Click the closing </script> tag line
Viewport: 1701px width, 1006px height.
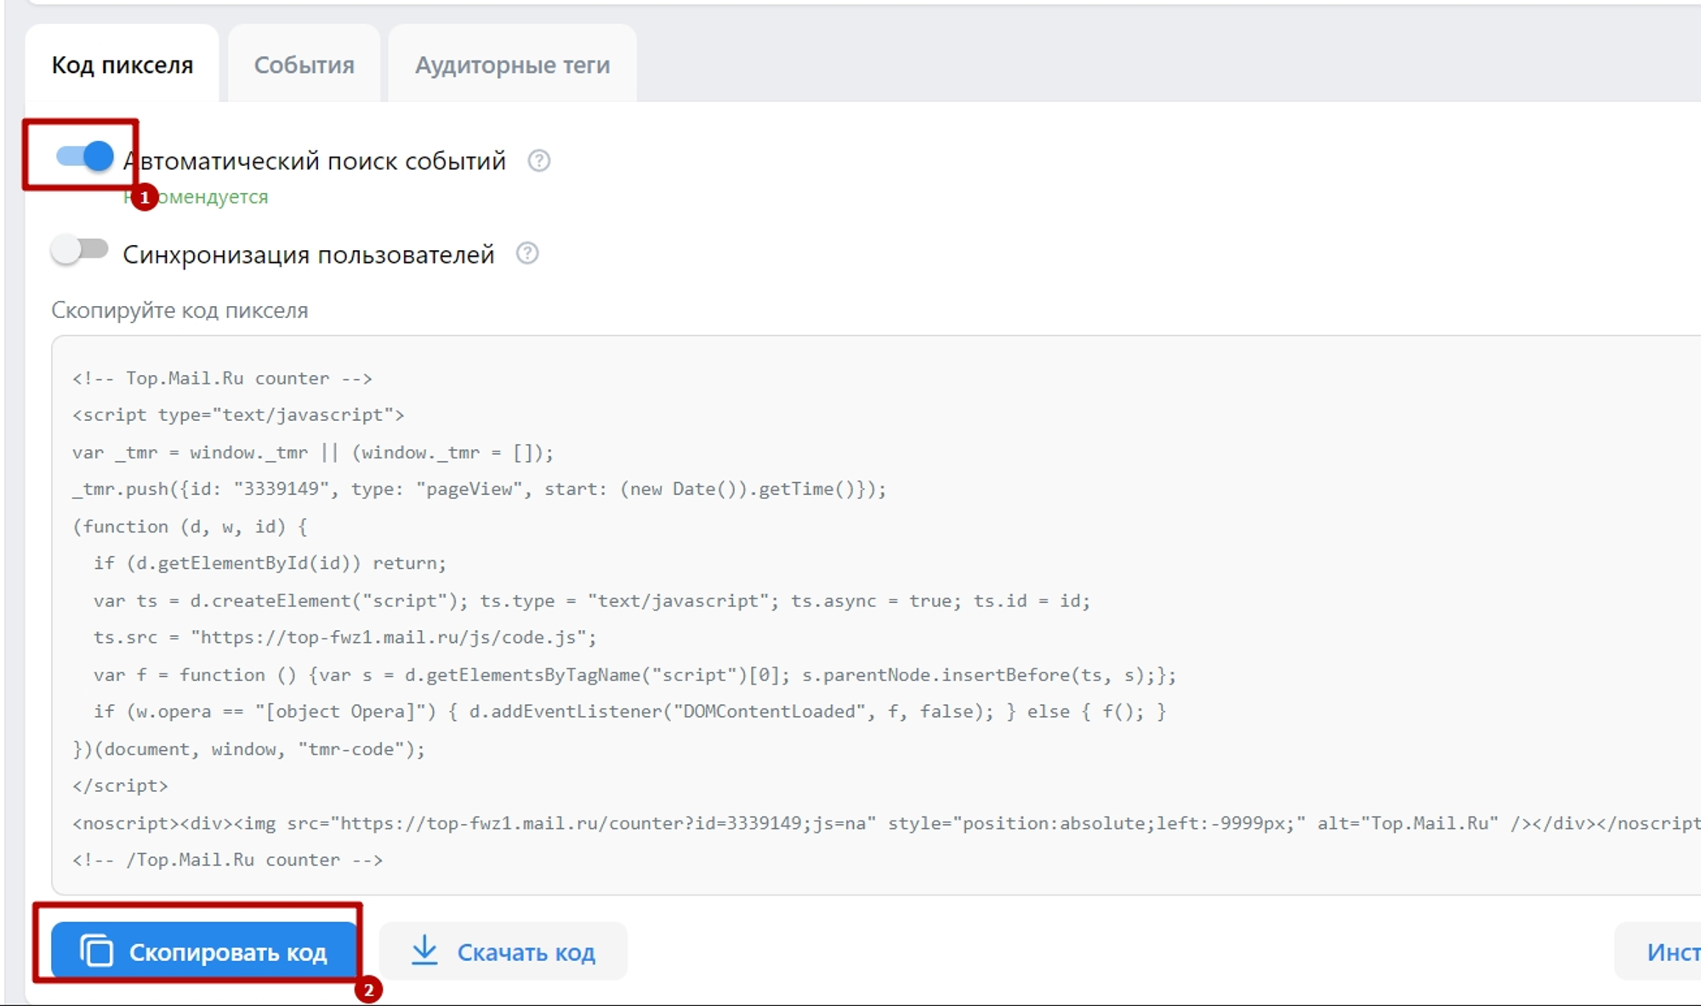click(120, 786)
